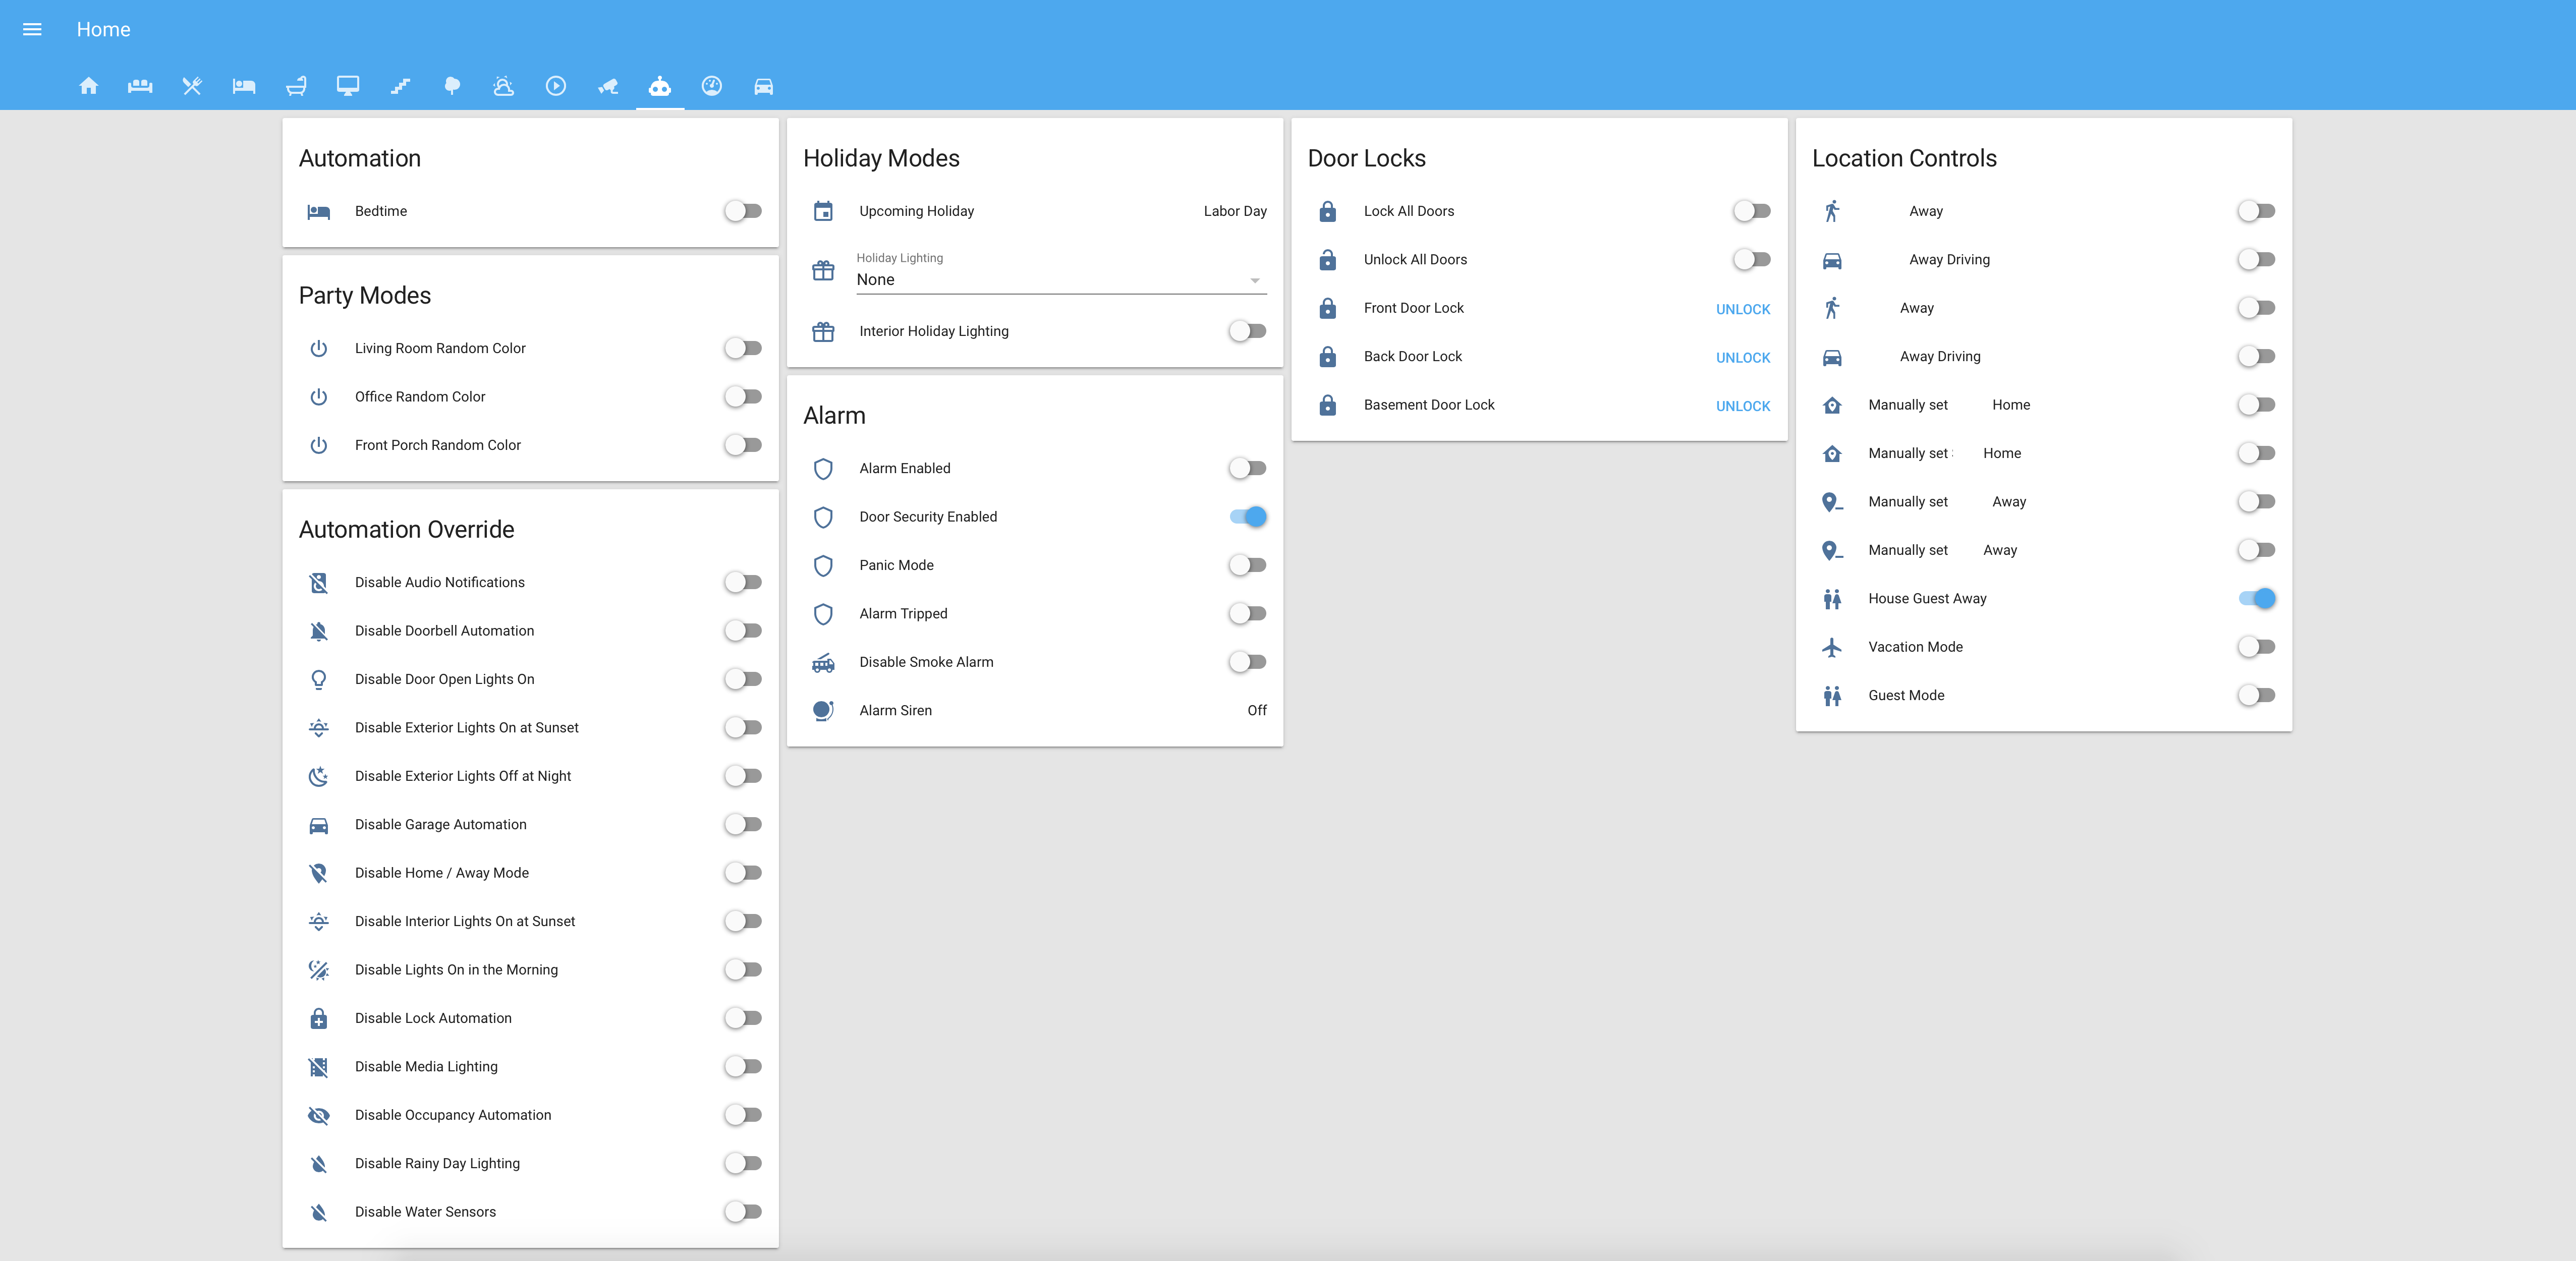Click the gauge dashboard tab icon

coord(711,86)
